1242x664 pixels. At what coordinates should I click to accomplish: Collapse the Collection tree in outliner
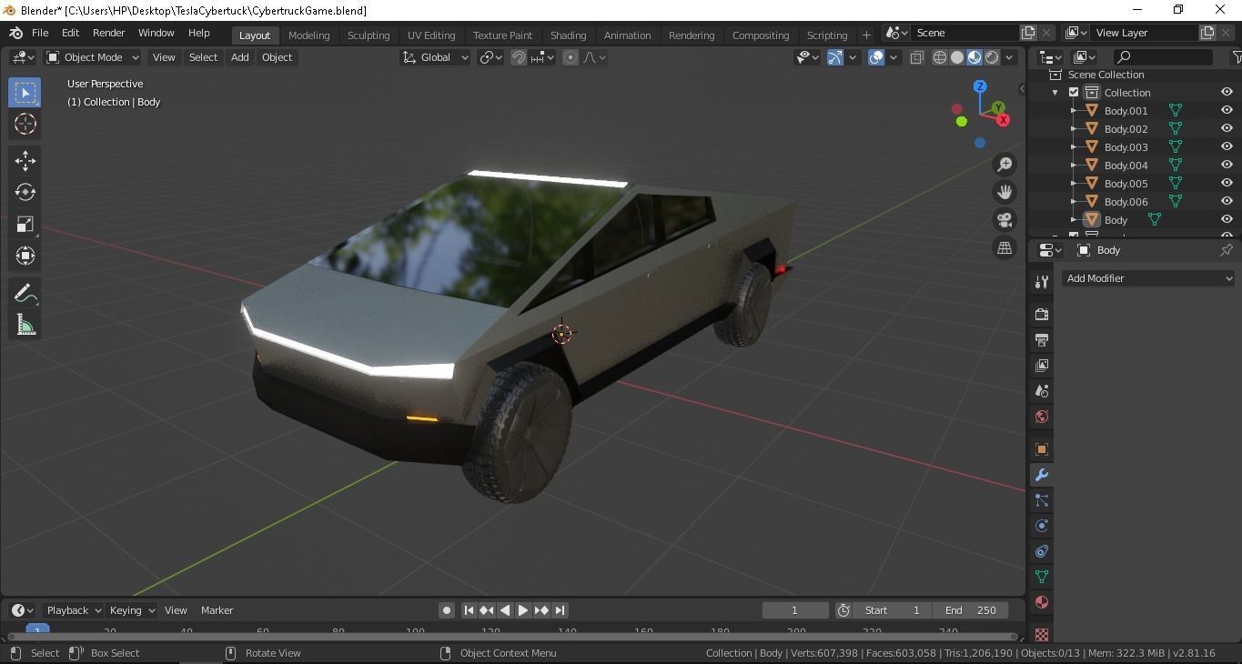point(1055,93)
